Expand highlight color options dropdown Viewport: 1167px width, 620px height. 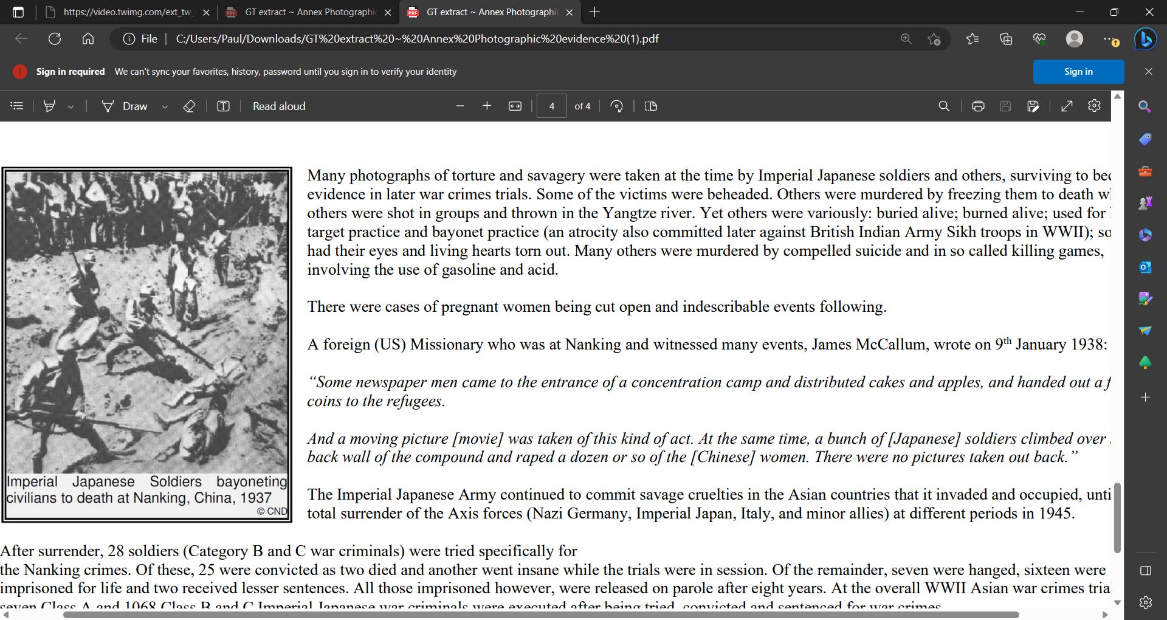[x=71, y=106]
